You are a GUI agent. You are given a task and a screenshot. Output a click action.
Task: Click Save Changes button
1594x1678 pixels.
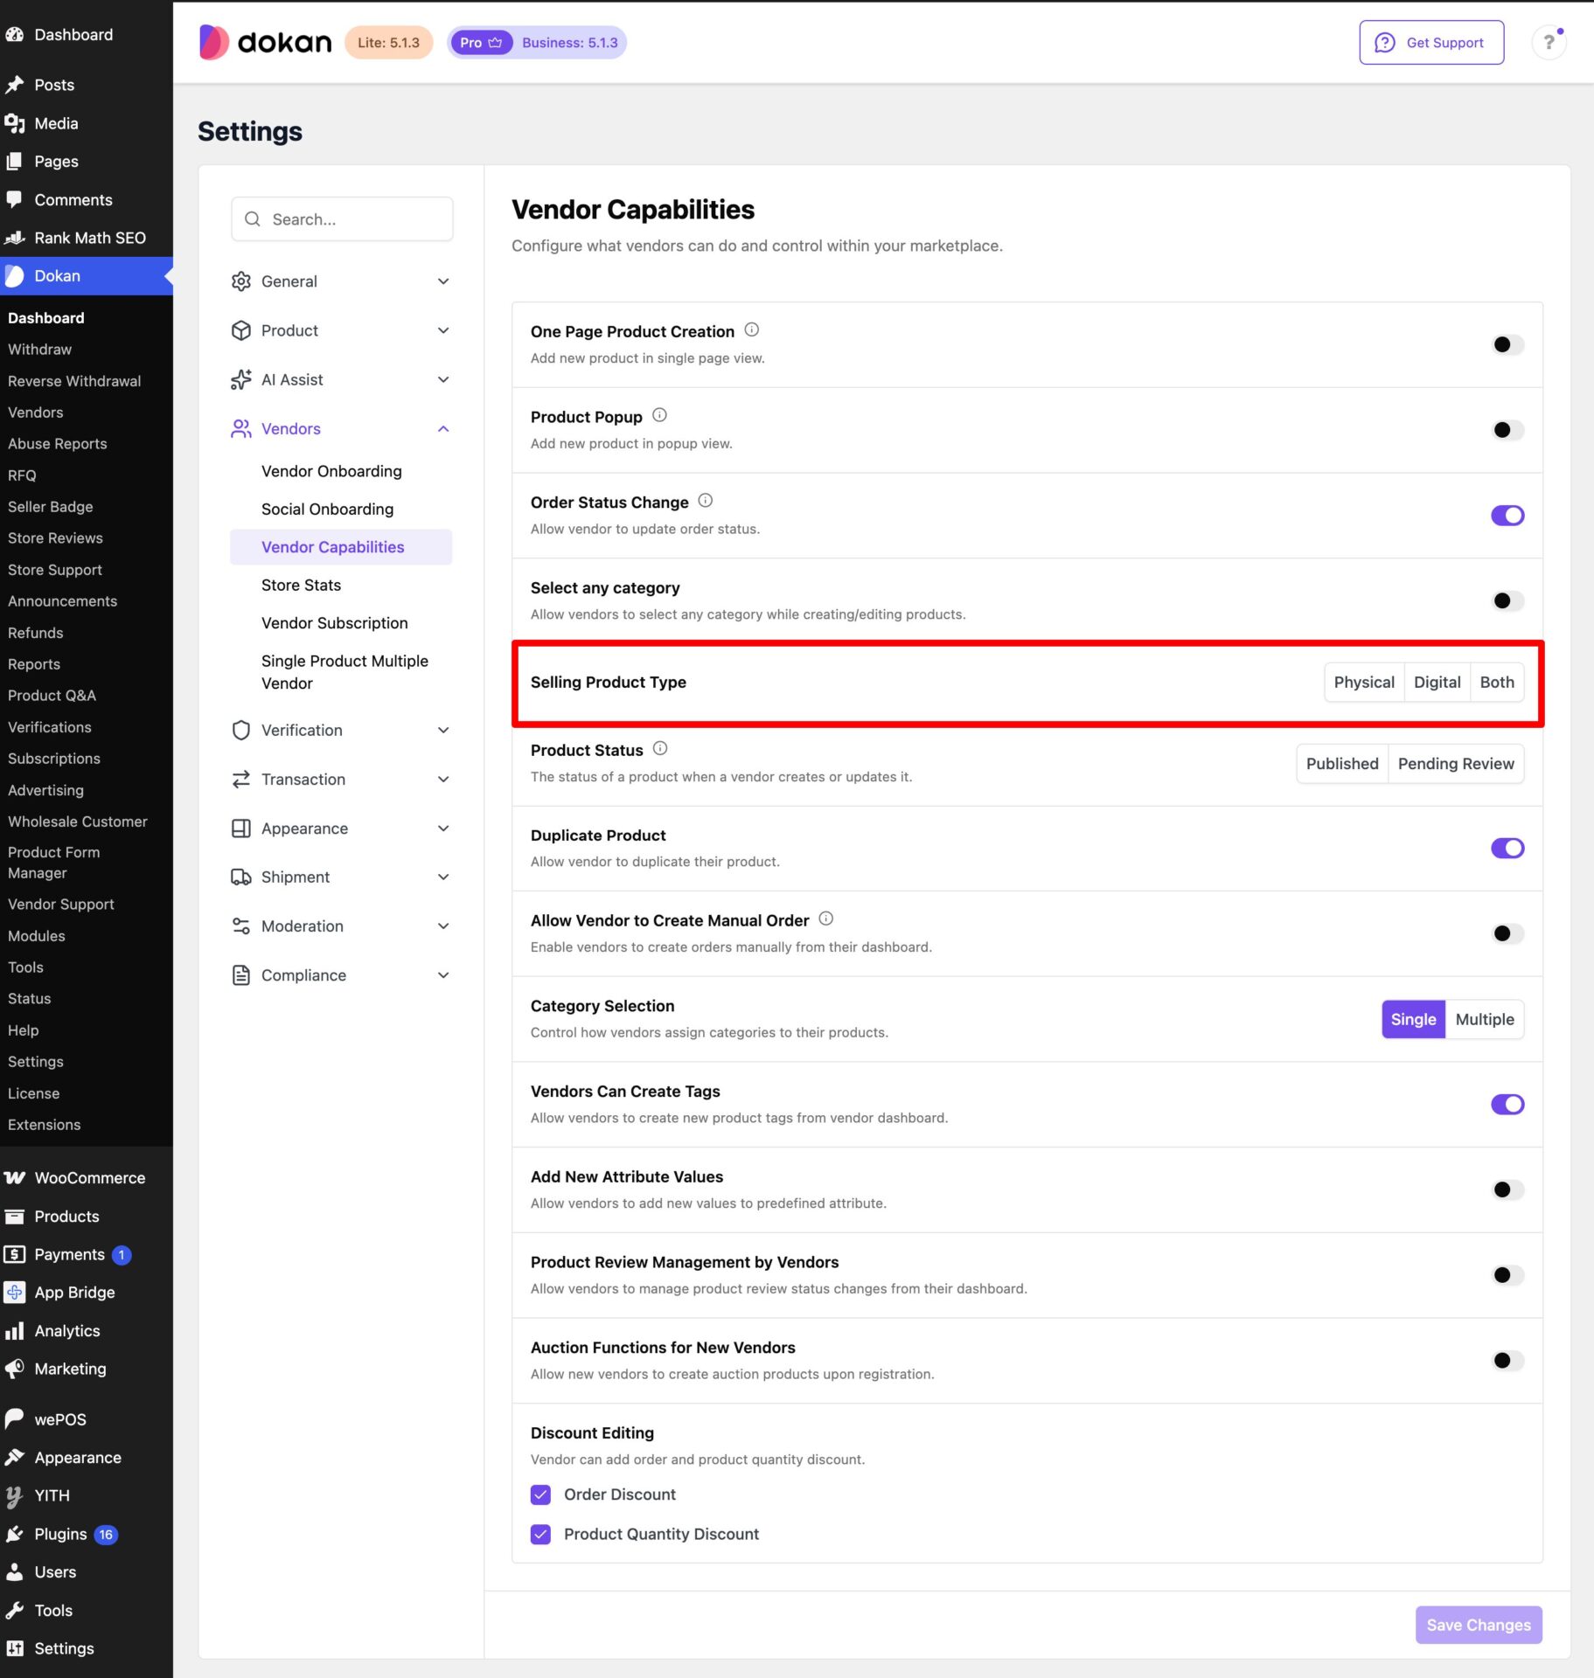pyautogui.click(x=1479, y=1625)
